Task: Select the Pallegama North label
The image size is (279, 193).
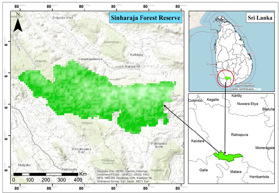Action: [x=159, y=145]
